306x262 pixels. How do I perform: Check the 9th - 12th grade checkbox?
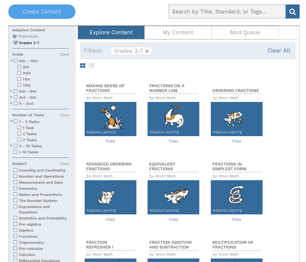click(16, 61)
